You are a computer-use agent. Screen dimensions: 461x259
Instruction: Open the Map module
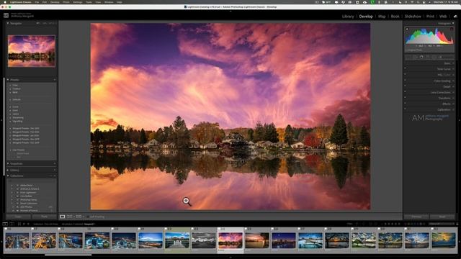click(x=382, y=17)
